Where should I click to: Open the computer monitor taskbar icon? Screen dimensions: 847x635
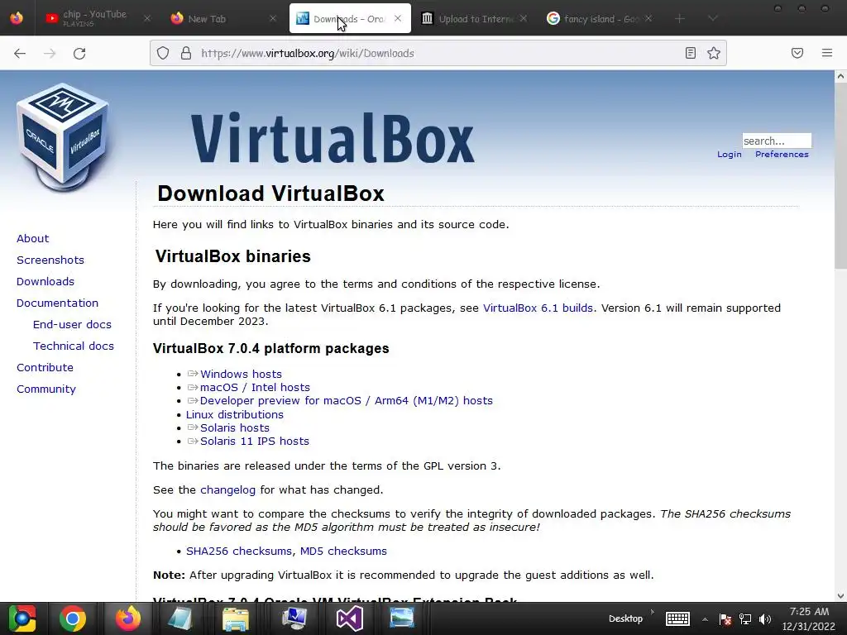[294, 618]
